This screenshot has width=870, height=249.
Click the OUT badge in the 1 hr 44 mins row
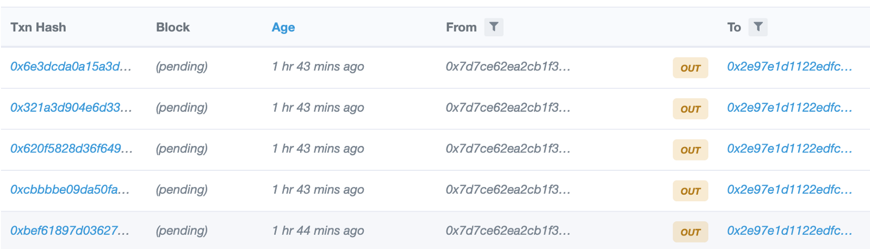pyautogui.click(x=690, y=232)
